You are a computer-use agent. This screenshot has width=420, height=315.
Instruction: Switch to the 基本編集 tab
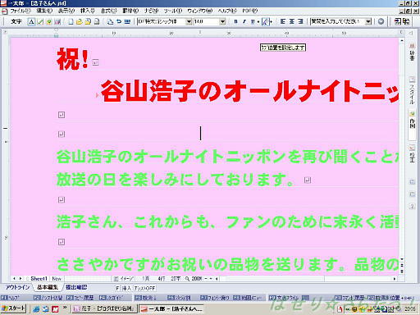pyautogui.click(x=48, y=287)
